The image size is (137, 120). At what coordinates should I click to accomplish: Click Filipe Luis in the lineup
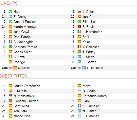(90, 22)
